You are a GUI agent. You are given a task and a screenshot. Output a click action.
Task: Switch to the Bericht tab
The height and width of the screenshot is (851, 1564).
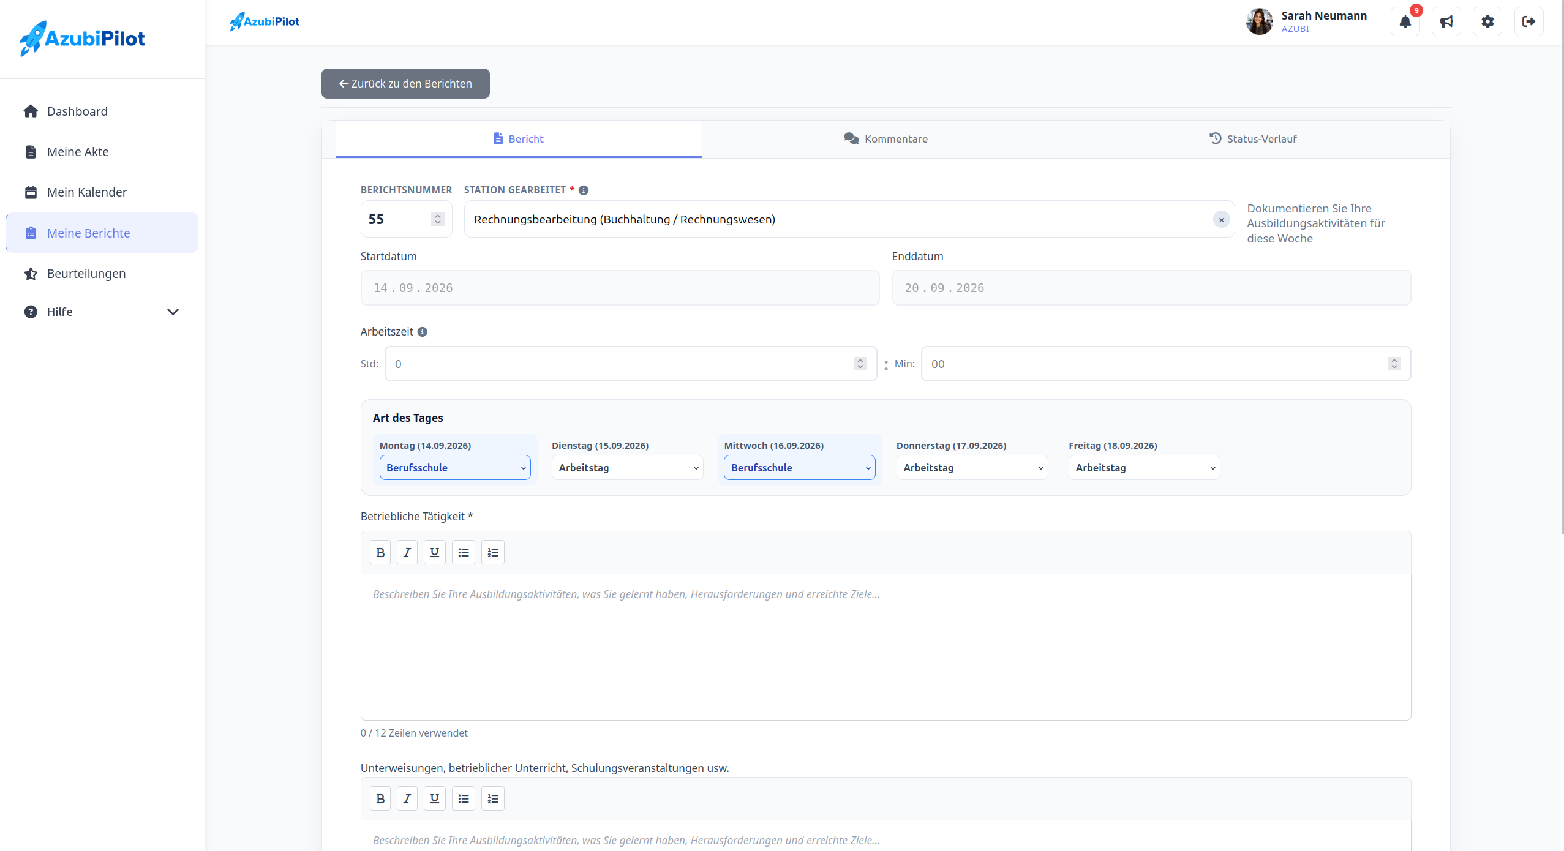(x=519, y=139)
